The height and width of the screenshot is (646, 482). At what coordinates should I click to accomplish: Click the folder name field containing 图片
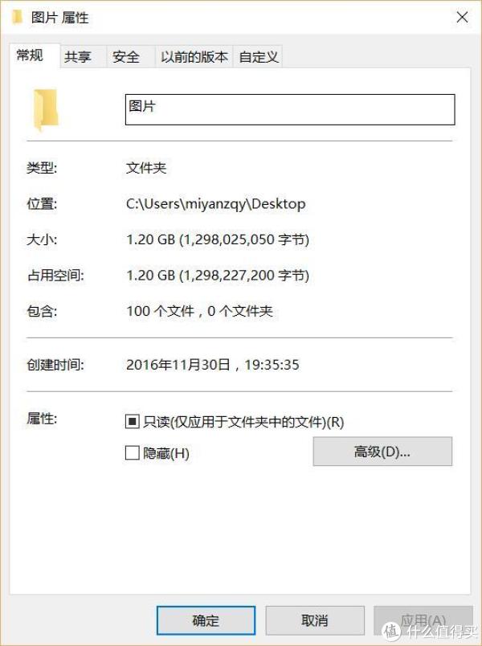point(290,109)
